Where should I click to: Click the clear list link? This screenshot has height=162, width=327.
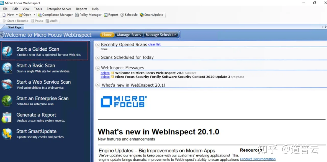154,44
